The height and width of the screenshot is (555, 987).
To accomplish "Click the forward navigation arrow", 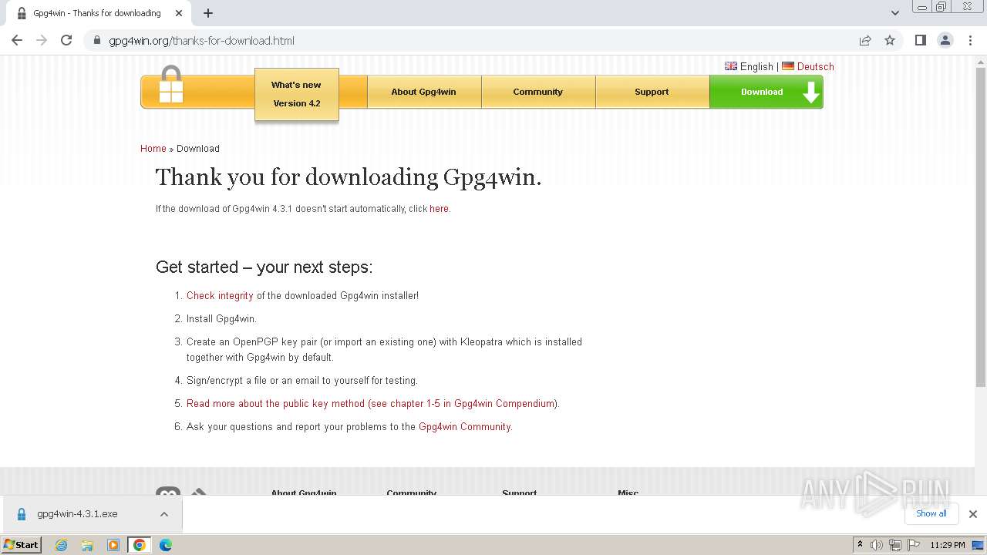I will [42, 41].
